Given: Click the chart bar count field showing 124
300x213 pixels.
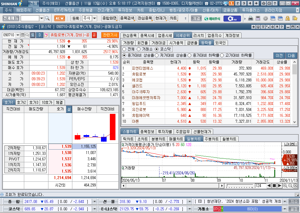Looking at the screenshot, I should click(x=260, y=186).
